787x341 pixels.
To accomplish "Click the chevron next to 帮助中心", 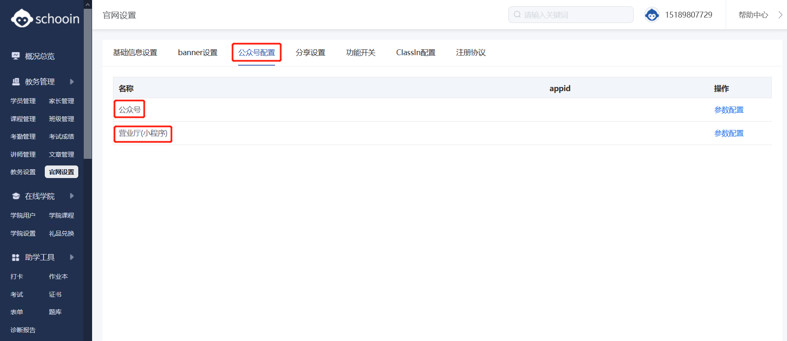I will [780, 15].
